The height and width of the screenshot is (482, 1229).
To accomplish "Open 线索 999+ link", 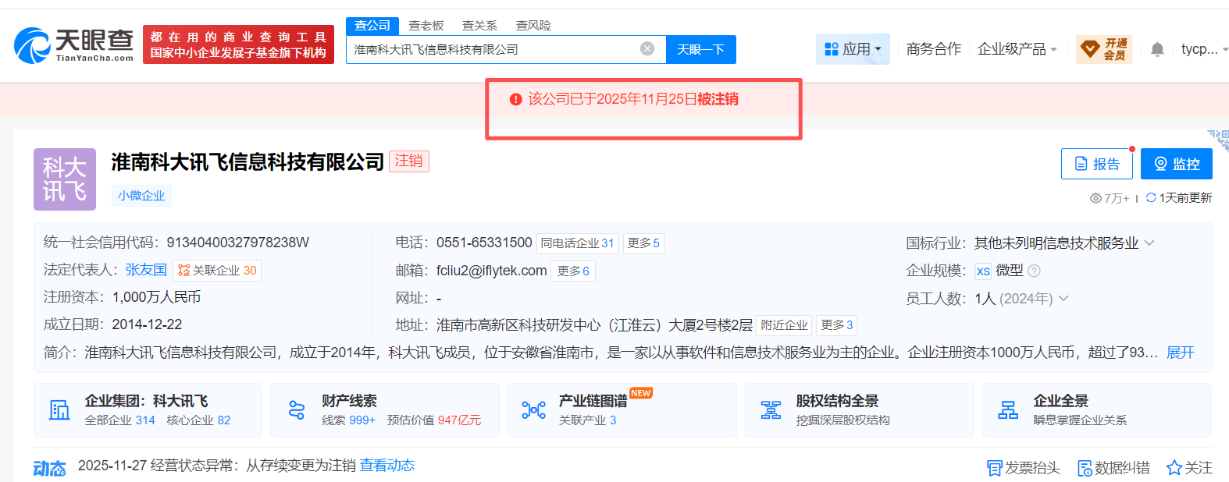I will pos(348,420).
